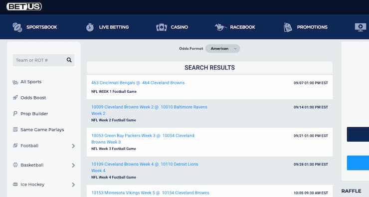Screen dimensions: 369x197
Task: Click the NFL WEEK 1 Football Game label
Action: click(114, 92)
